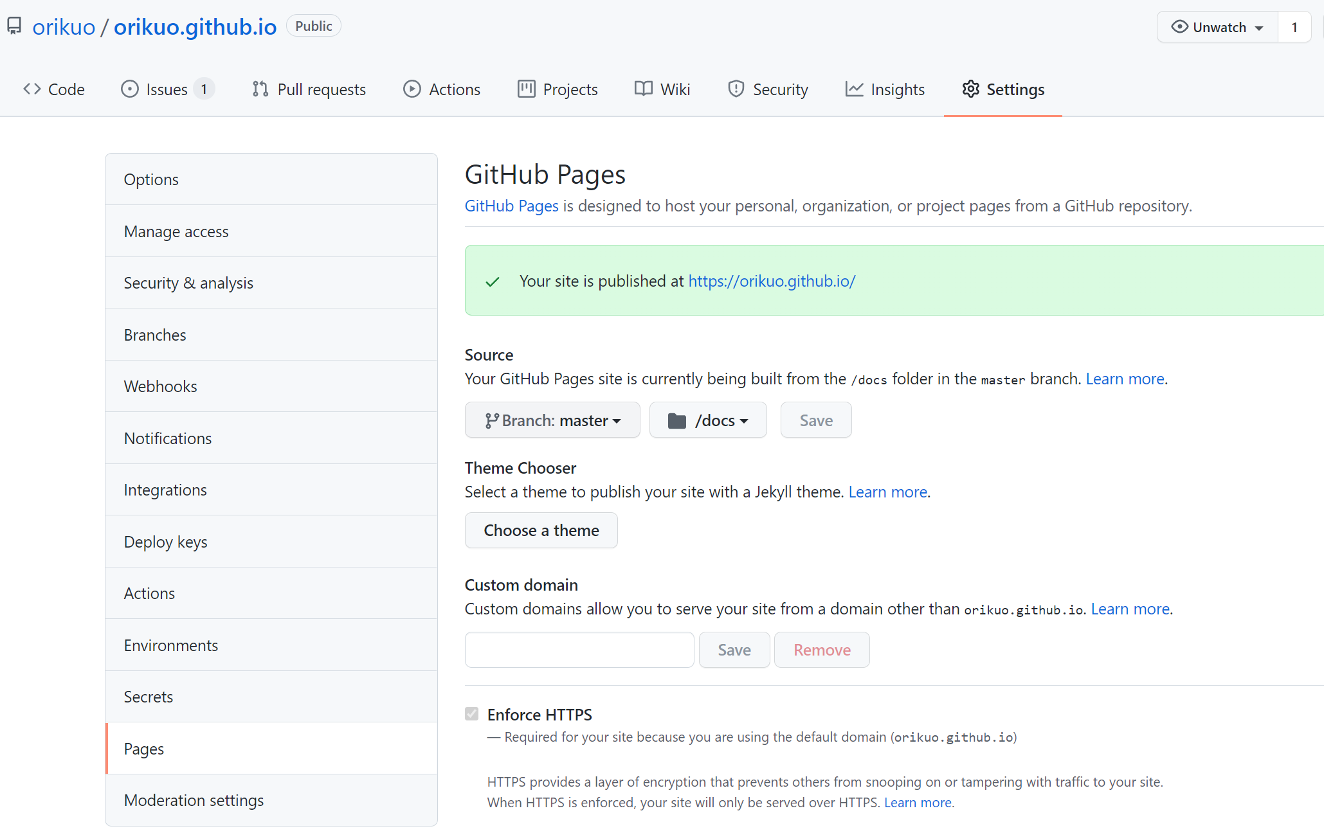Click the watcher count badge
The width and height of the screenshot is (1324, 840).
[1294, 27]
